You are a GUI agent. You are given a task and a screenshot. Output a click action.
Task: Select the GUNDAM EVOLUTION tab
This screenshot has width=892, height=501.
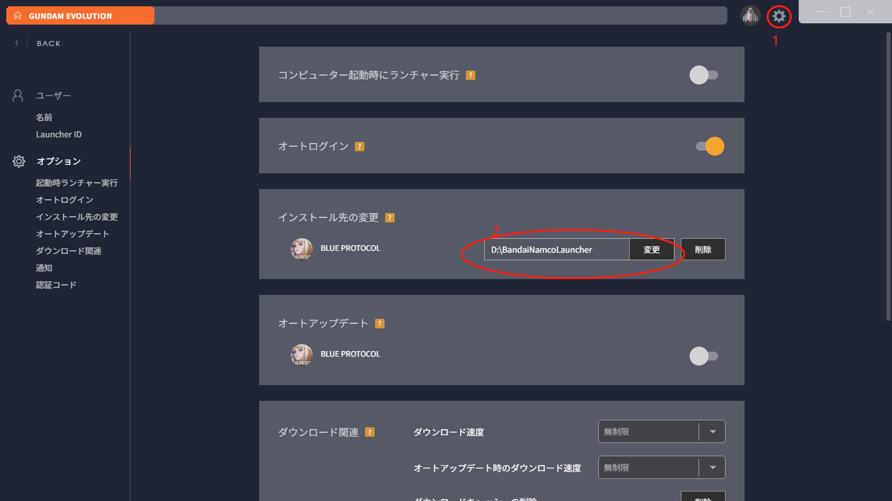80,16
